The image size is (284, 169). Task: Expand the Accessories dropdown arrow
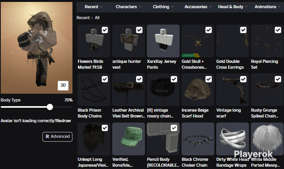pyautogui.click(x=210, y=7)
